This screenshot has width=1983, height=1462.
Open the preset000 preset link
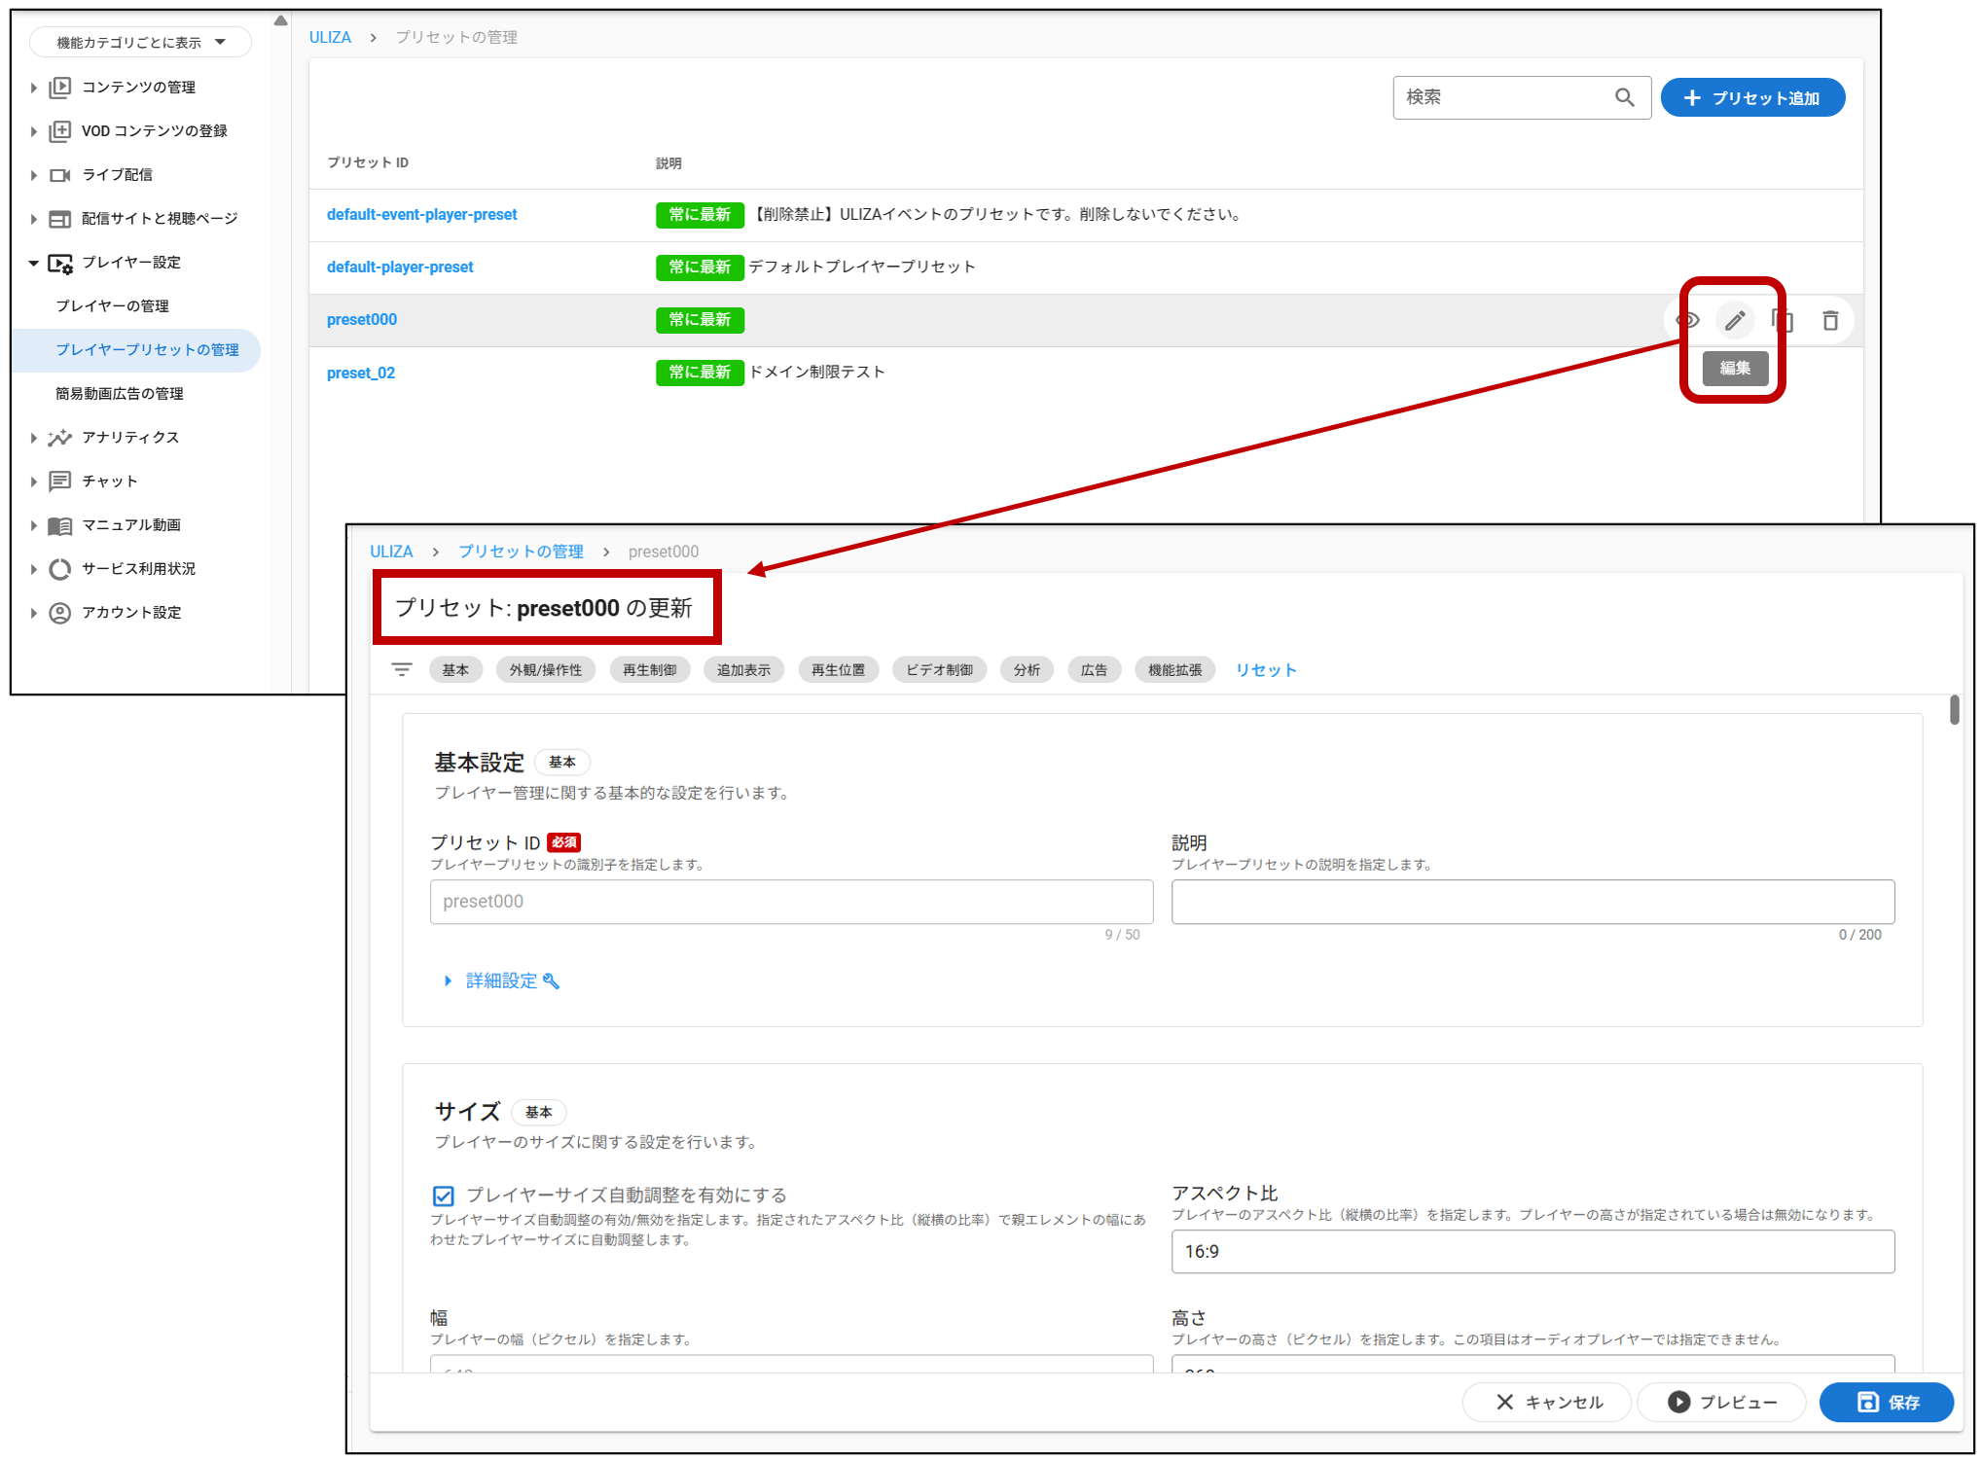tap(362, 319)
